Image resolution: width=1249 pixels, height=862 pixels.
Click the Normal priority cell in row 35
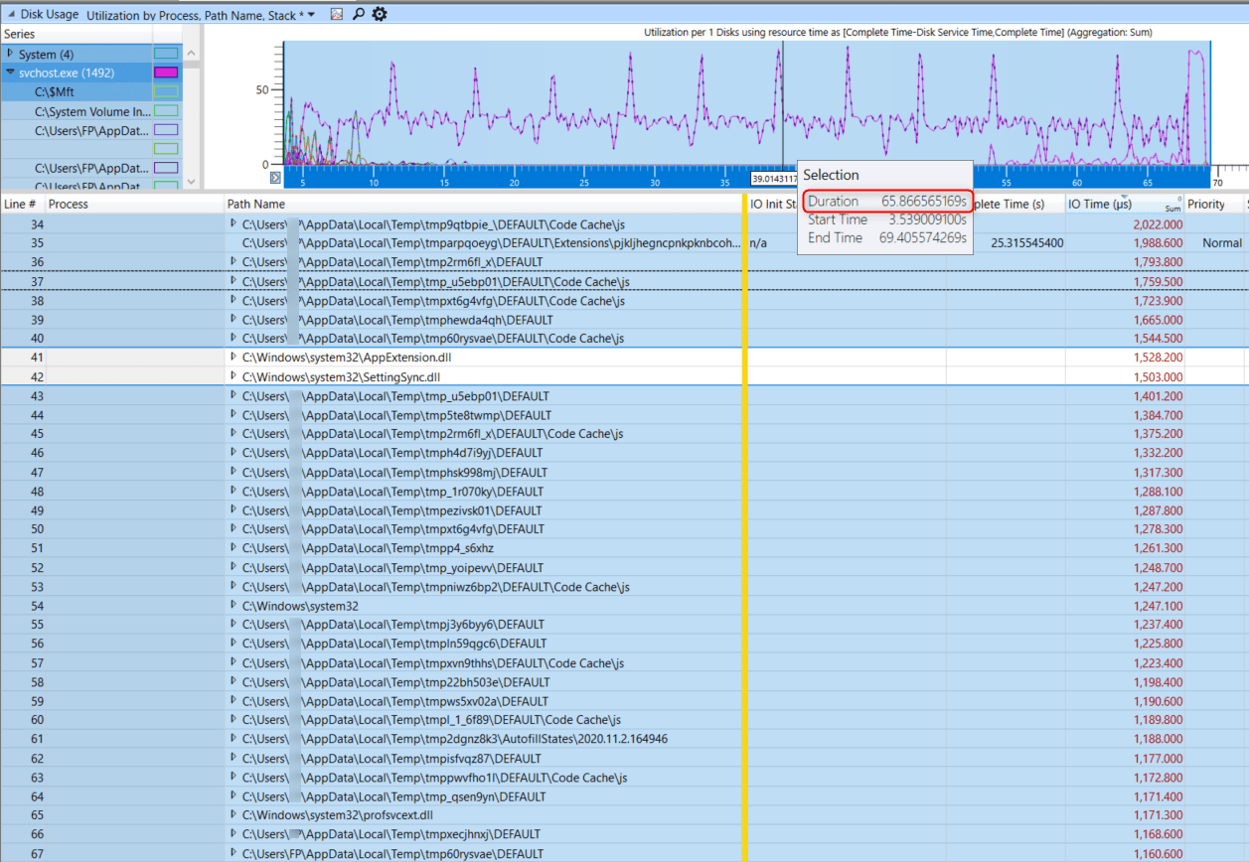pyautogui.click(x=1222, y=243)
